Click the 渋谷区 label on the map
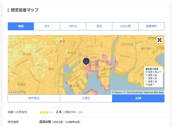172x129 pixels. (x=27, y=54)
